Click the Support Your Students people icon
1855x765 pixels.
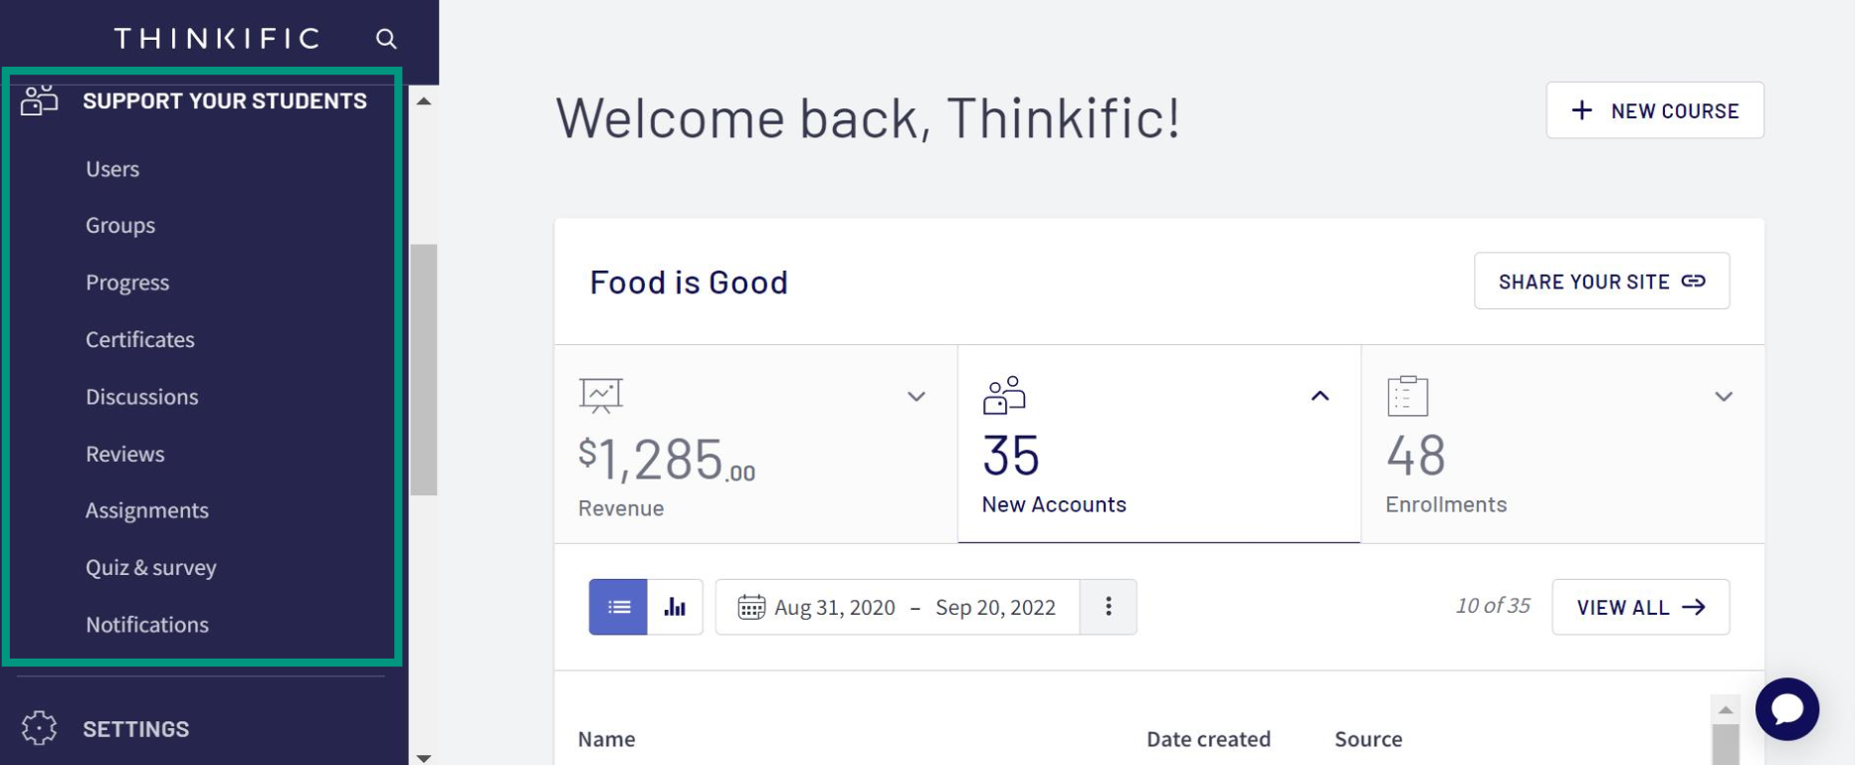coord(40,99)
